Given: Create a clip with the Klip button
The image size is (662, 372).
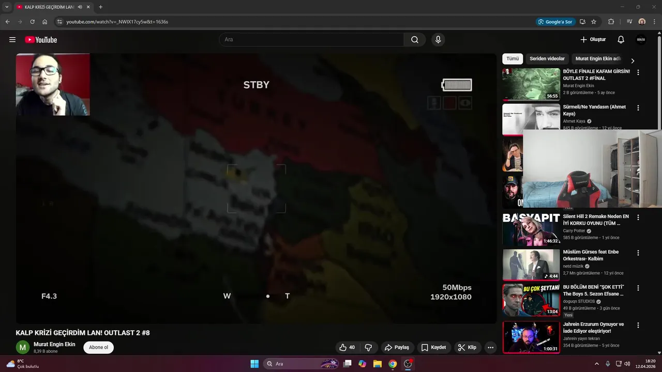Looking at the screenshot, I should [467, 347].
